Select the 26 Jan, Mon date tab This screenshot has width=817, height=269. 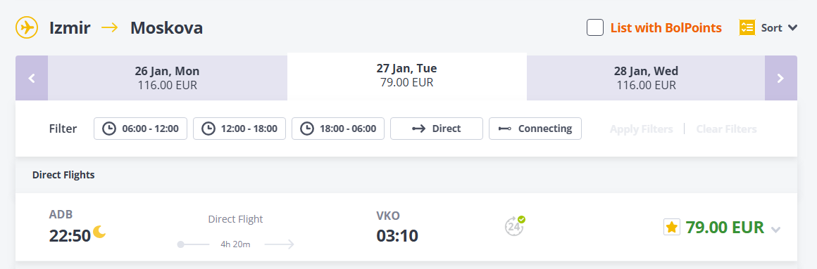(x=167, y=78)
